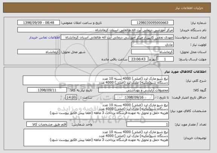Select the public announcement date field 1398/09/09 - 08:48
Viewport: 217px width, 153px height.
38,23
